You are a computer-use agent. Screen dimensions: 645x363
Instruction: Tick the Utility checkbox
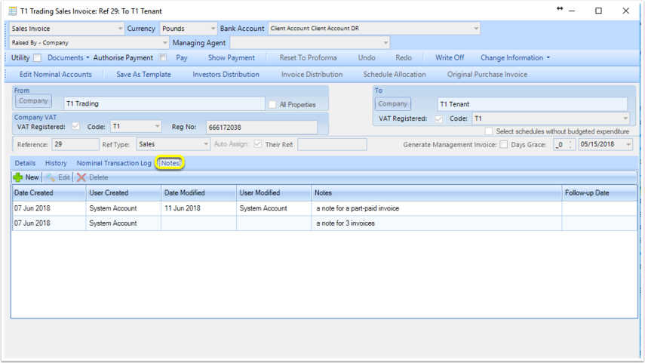point(38,58)
